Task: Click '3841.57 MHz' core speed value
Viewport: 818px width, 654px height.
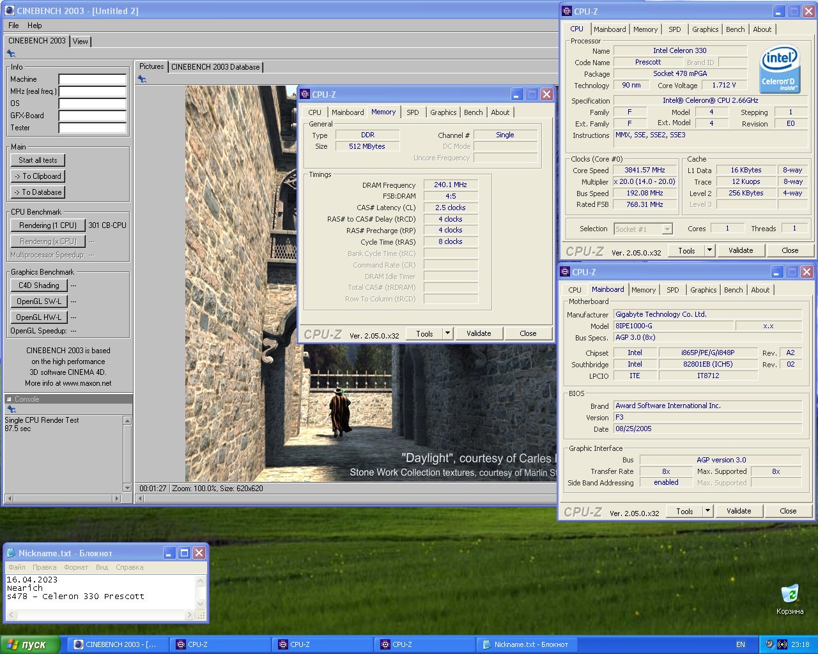Action: tap(645, 170)
